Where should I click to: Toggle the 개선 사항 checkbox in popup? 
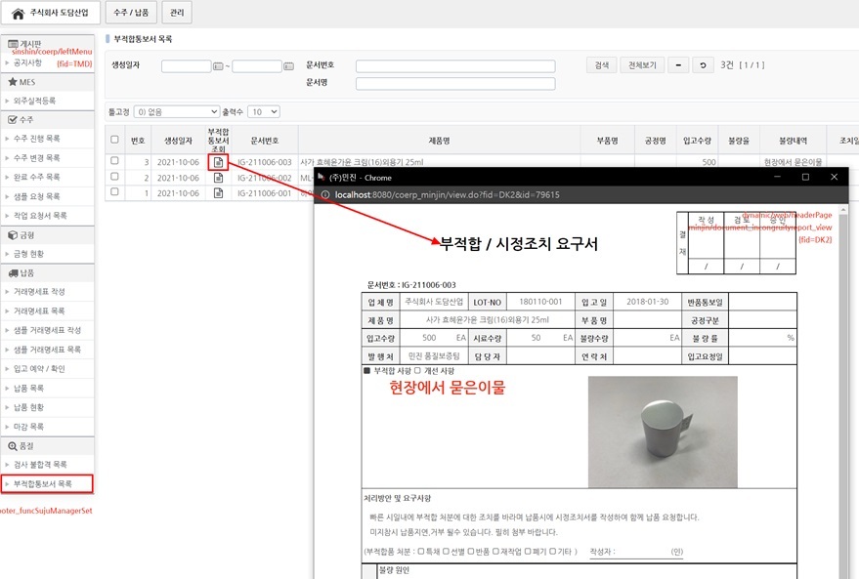coord(417,370)
